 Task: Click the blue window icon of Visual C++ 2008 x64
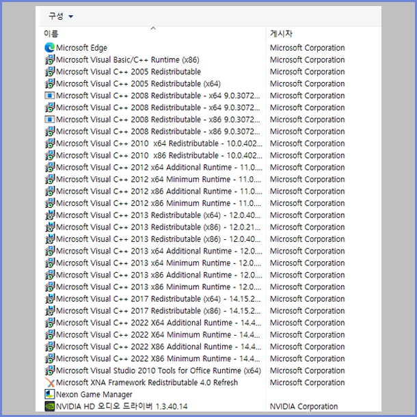pos(50,96)
